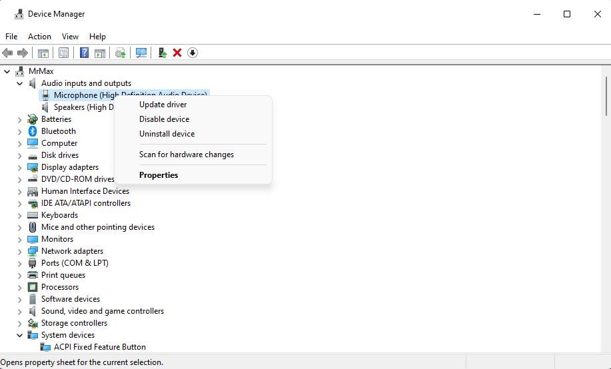
Task: Click the black down-arrow Disable device icon
Action: [x=193, y=53]
